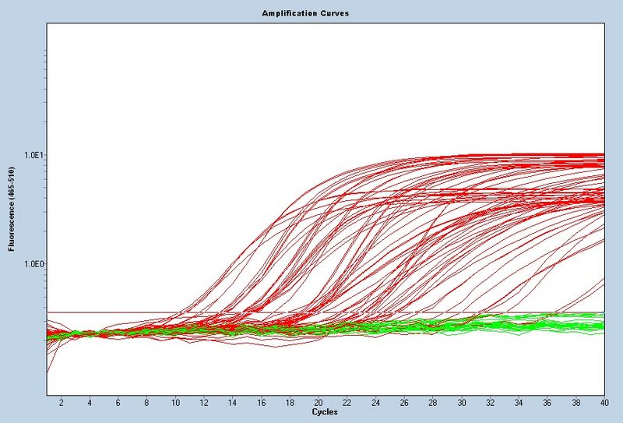Click the 1.0E1 y-axis tick label

33,156
